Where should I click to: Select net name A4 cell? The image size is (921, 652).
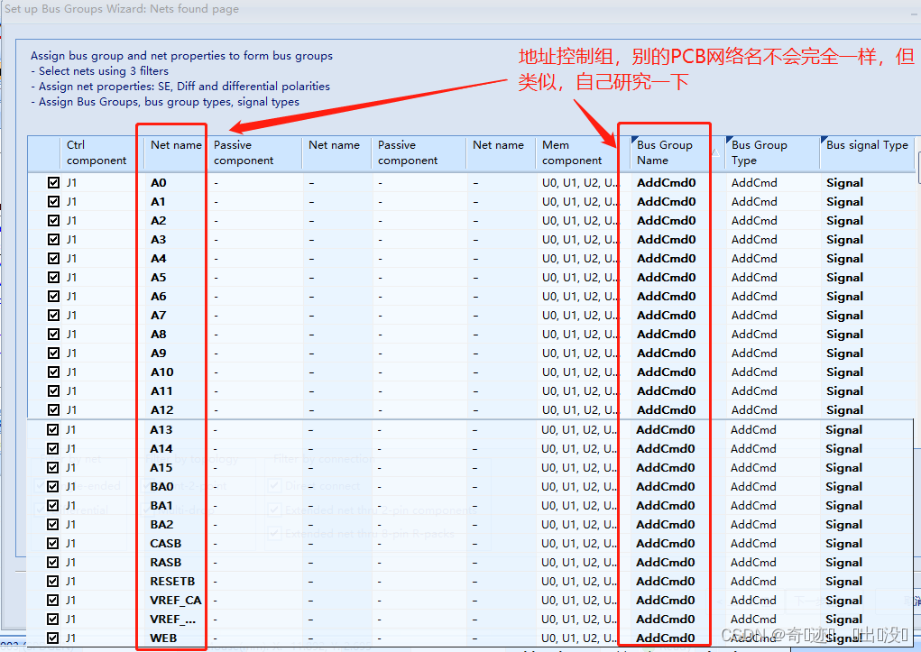pyautogui.click(x=158, y=259)
